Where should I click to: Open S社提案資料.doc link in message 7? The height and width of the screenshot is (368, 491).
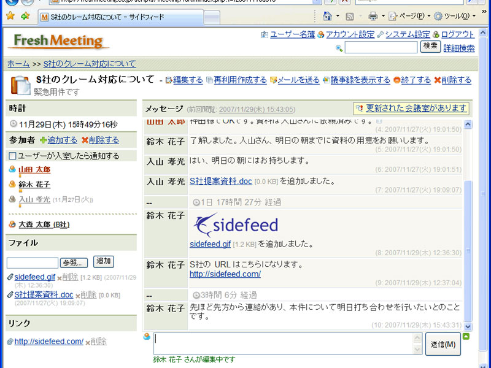[x=221, y=181]
